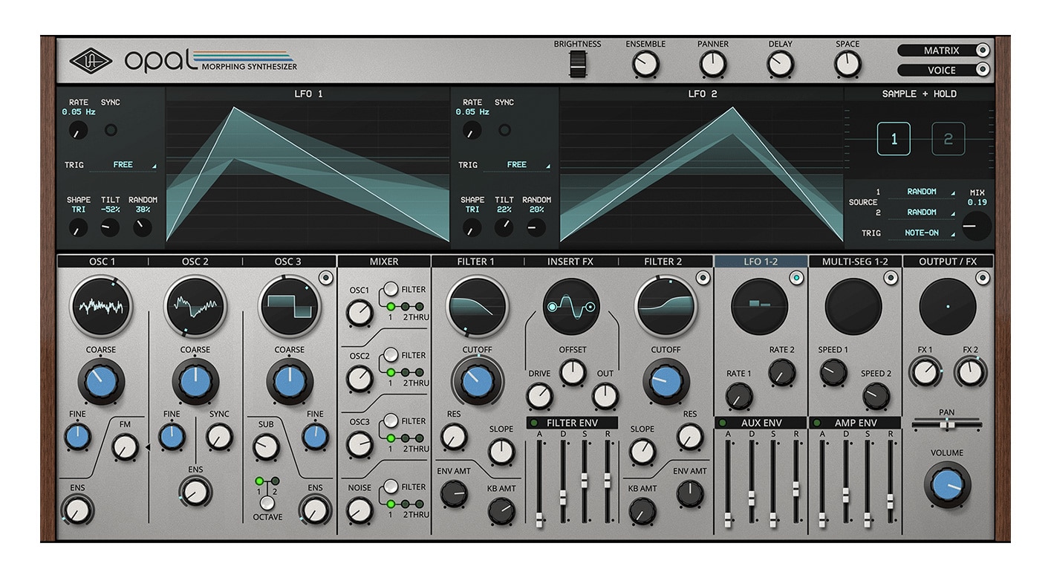Screen dimensions: 1051x578
Task: Open the LFO 2 Trig FREE dropdown
Action: click(x=516, y=165)
